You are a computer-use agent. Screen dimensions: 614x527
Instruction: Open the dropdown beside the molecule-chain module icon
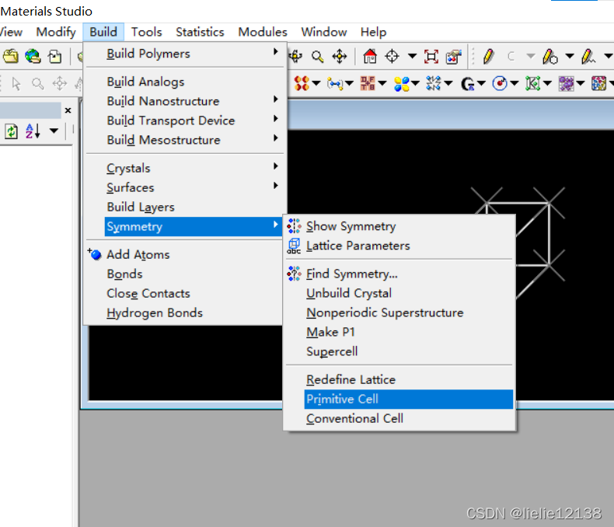[349, 83]
